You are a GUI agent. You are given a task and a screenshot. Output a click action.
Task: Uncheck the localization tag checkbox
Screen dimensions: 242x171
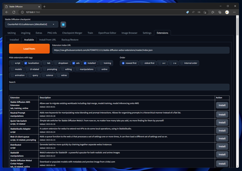click(26, 63)
